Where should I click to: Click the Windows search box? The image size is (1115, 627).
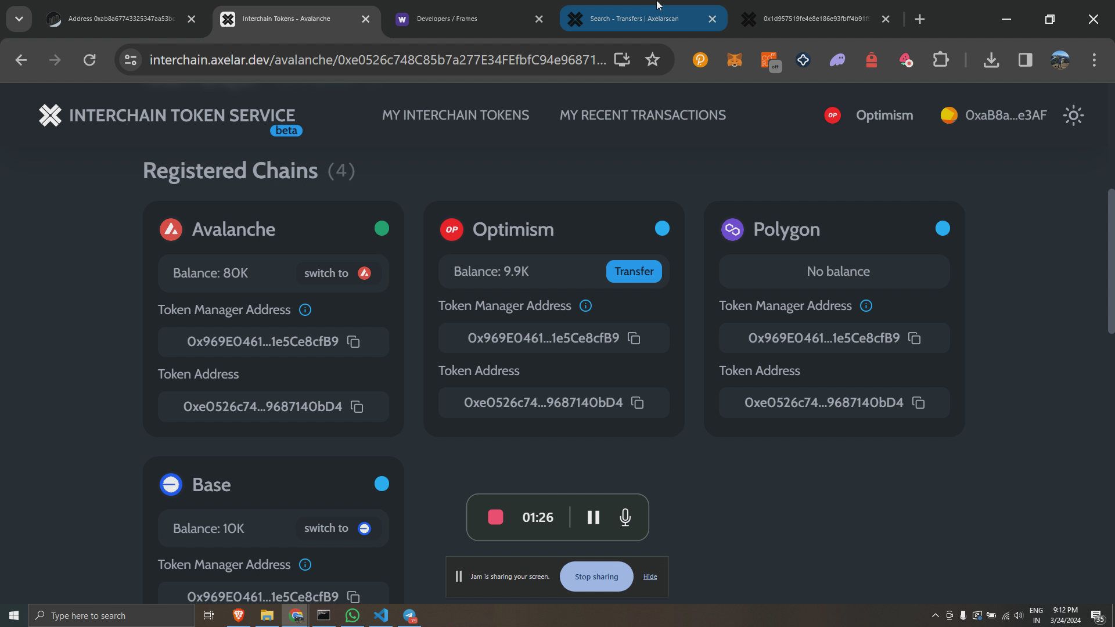tap(111, 615)
